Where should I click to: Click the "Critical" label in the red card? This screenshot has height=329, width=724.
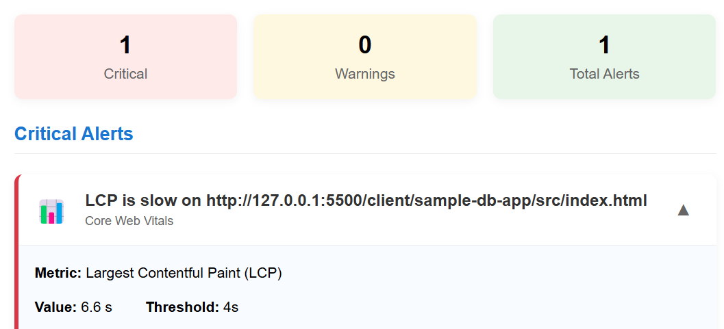[125, 74]
